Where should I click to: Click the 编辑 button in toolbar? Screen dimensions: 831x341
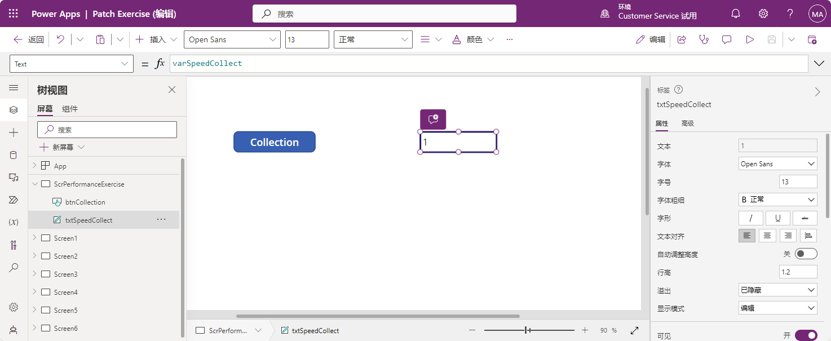point(651,39)
